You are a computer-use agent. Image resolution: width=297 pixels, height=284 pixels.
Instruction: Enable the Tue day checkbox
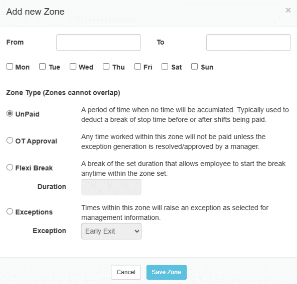[x=42, y=67]
